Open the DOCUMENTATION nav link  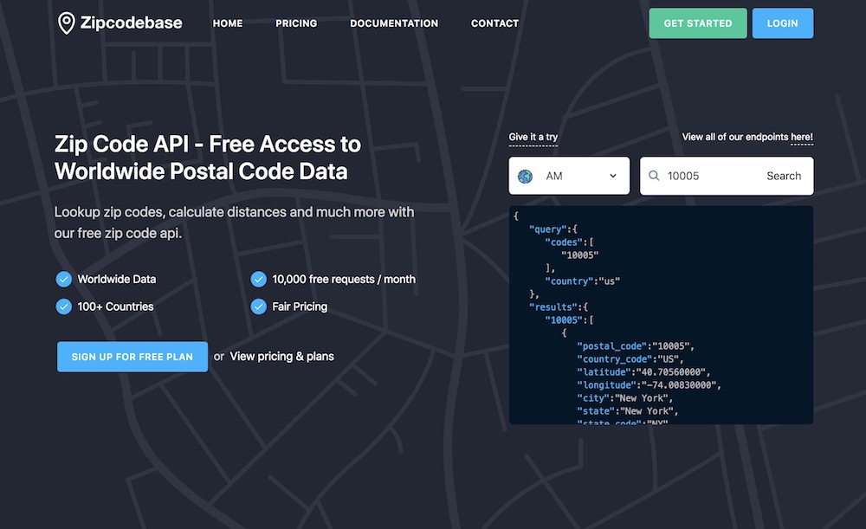pos(394,23)
